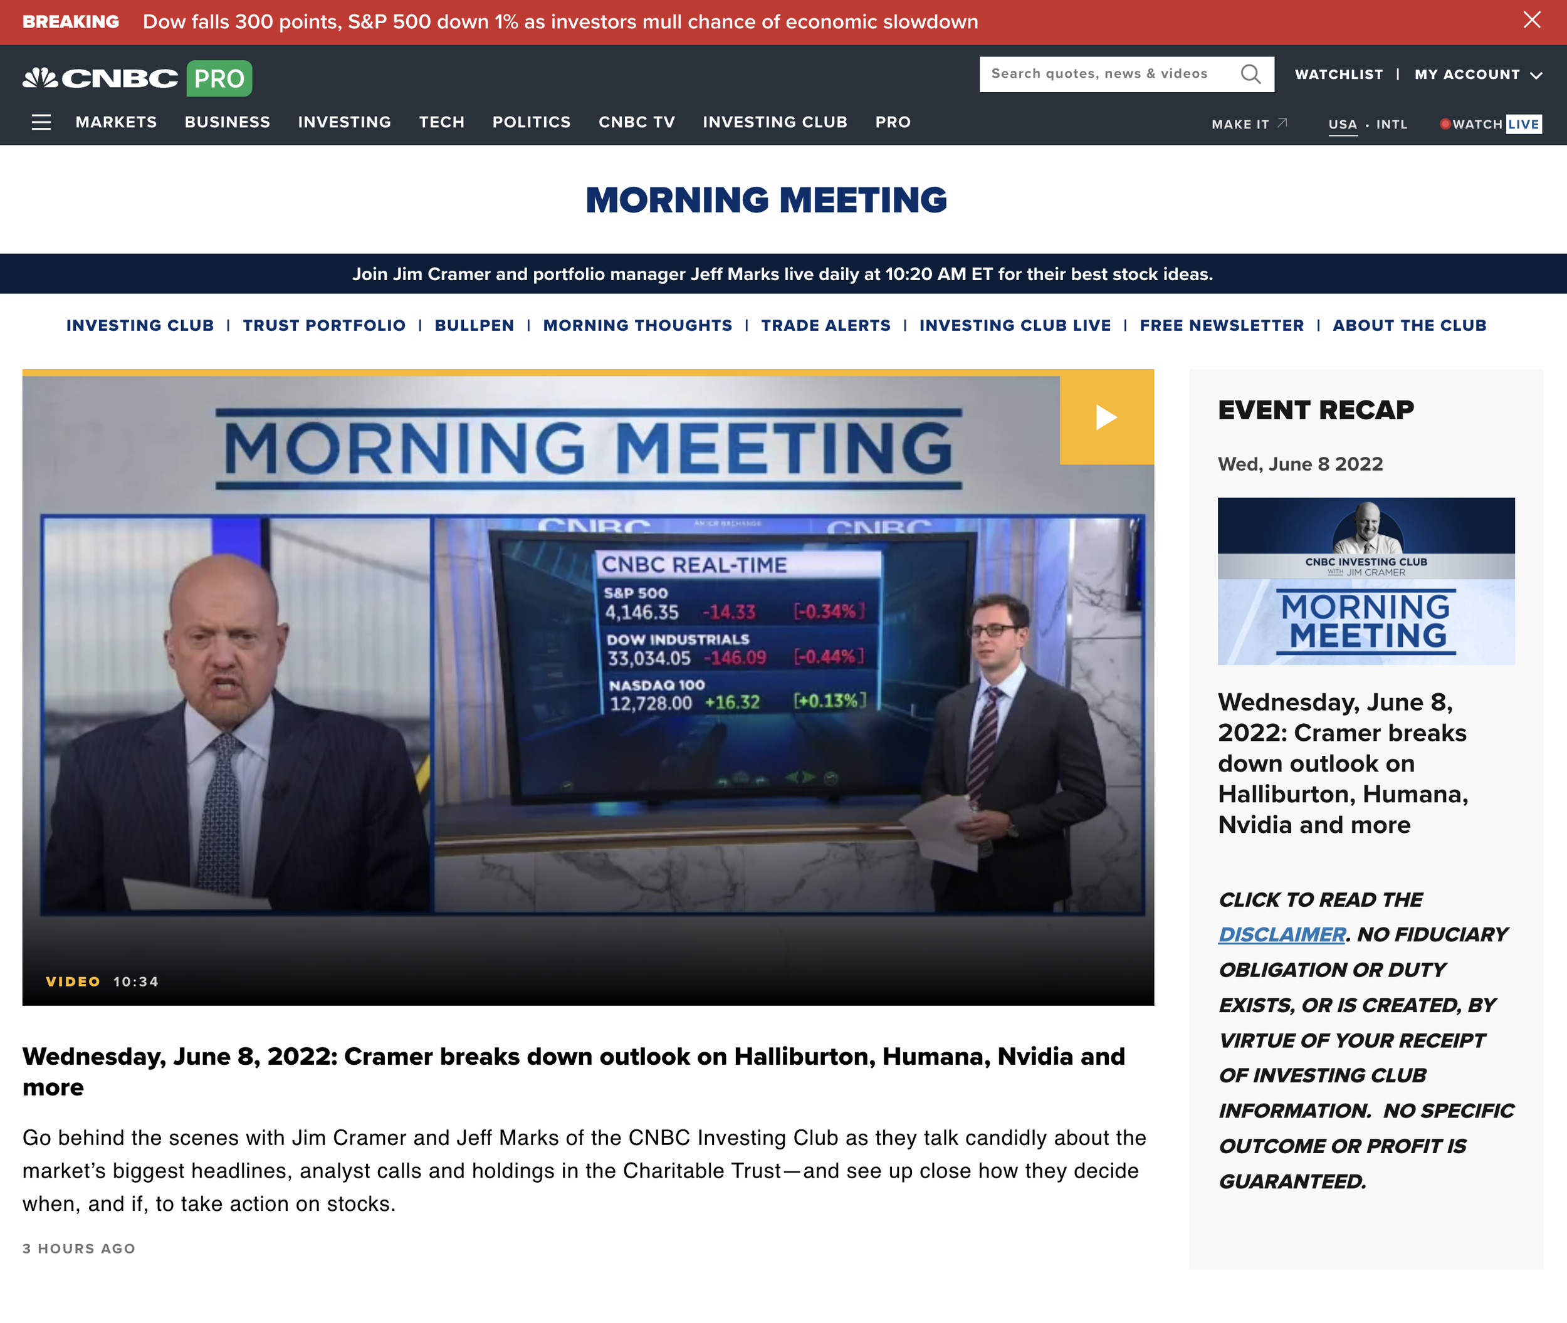Switch to INTL edition

click(1391, 125)
